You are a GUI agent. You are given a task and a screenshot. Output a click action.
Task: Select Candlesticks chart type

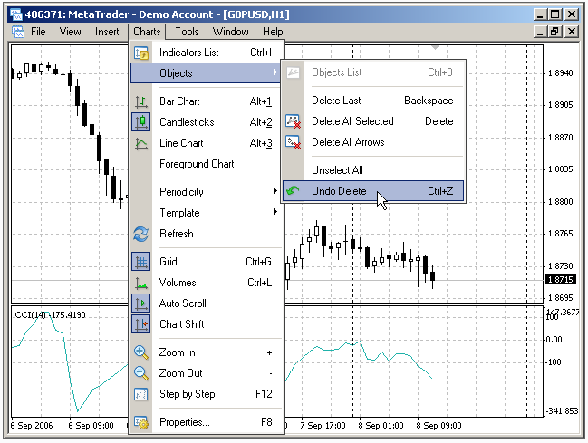point(207,122)
